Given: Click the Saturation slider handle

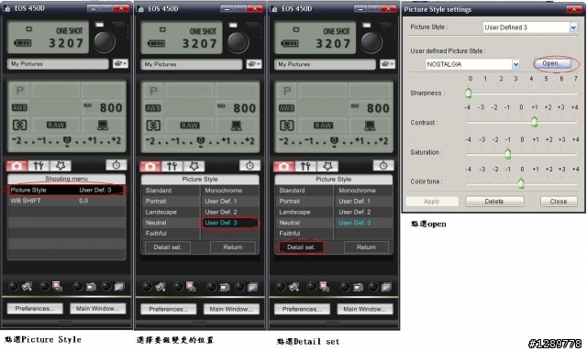Looking at the screenshot, I should tap(507, 153).
